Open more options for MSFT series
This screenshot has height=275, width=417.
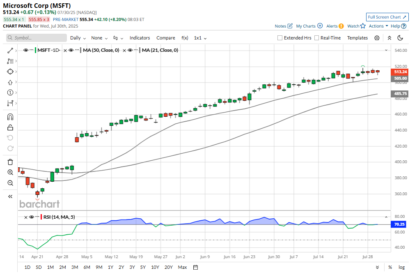32,50
